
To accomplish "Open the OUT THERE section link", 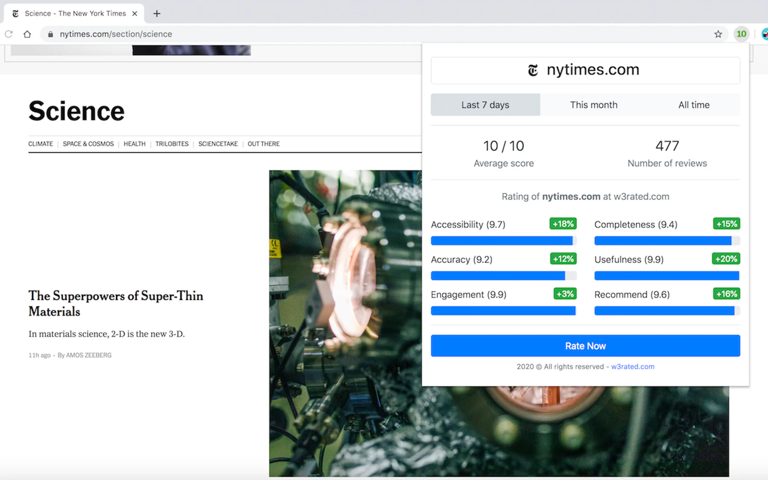I will (x=264, y=144).
